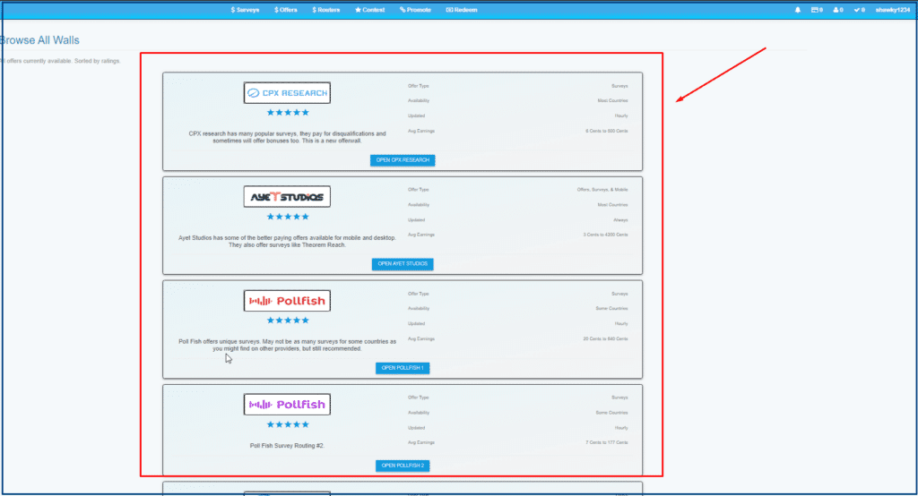Click the checkmark counter icon in header
Screen dimensions: 918x496
(859, 10)
